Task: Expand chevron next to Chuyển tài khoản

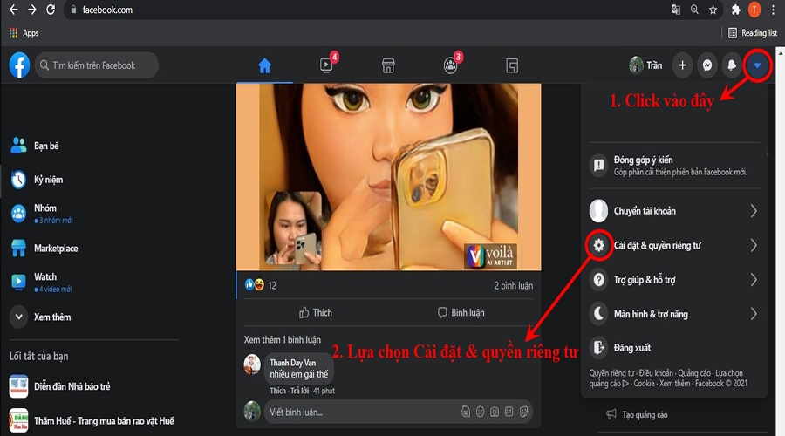Action: (x=754, y=211)
